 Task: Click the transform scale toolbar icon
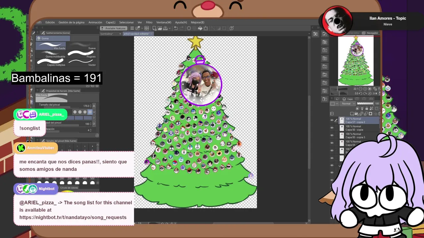206,28
